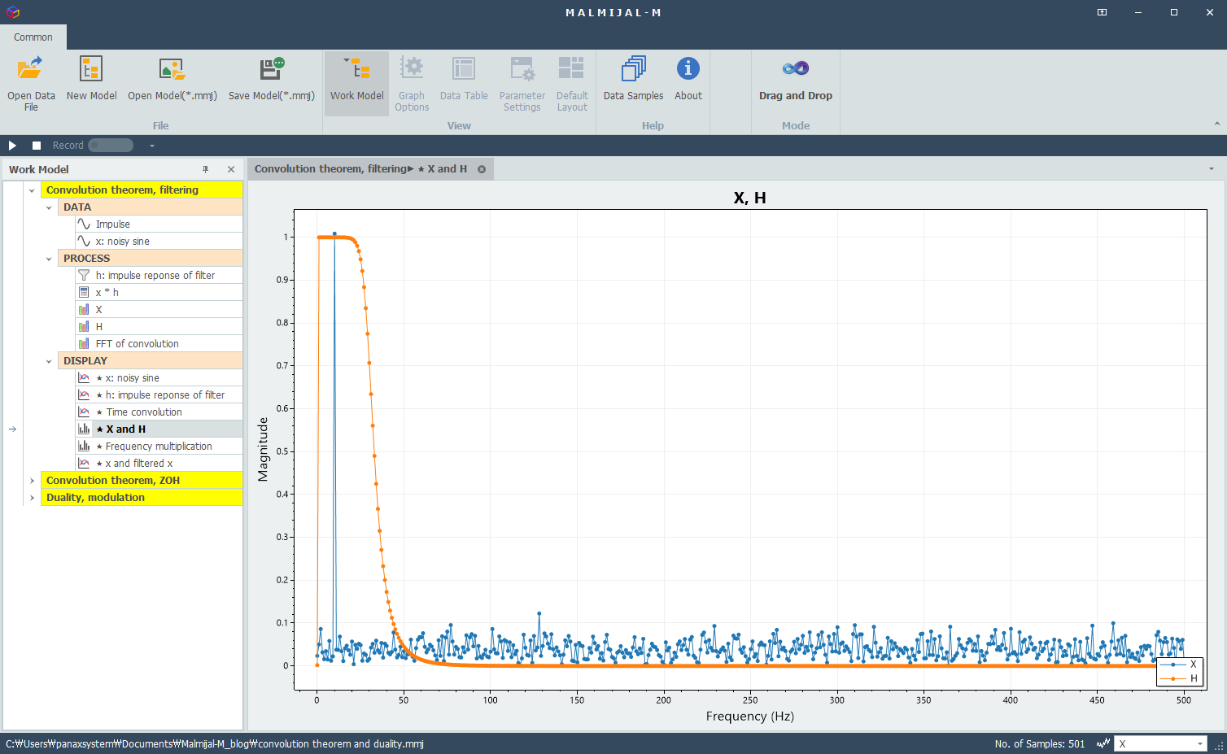Click the Convolution theorem, ZOH model row
1227x754 pixels.
[x=142, y=481]
